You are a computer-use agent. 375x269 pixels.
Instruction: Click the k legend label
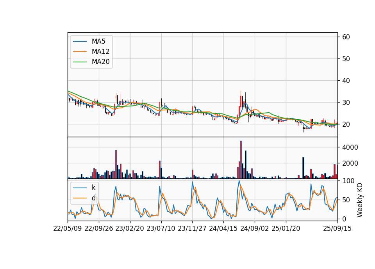93,188
